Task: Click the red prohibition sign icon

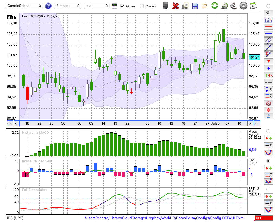Action: point(268,103)
